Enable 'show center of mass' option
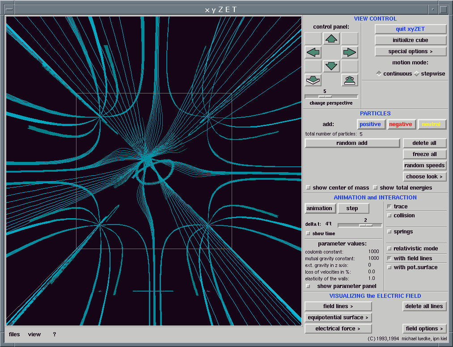The image size is (453, 347). [308, 188]
